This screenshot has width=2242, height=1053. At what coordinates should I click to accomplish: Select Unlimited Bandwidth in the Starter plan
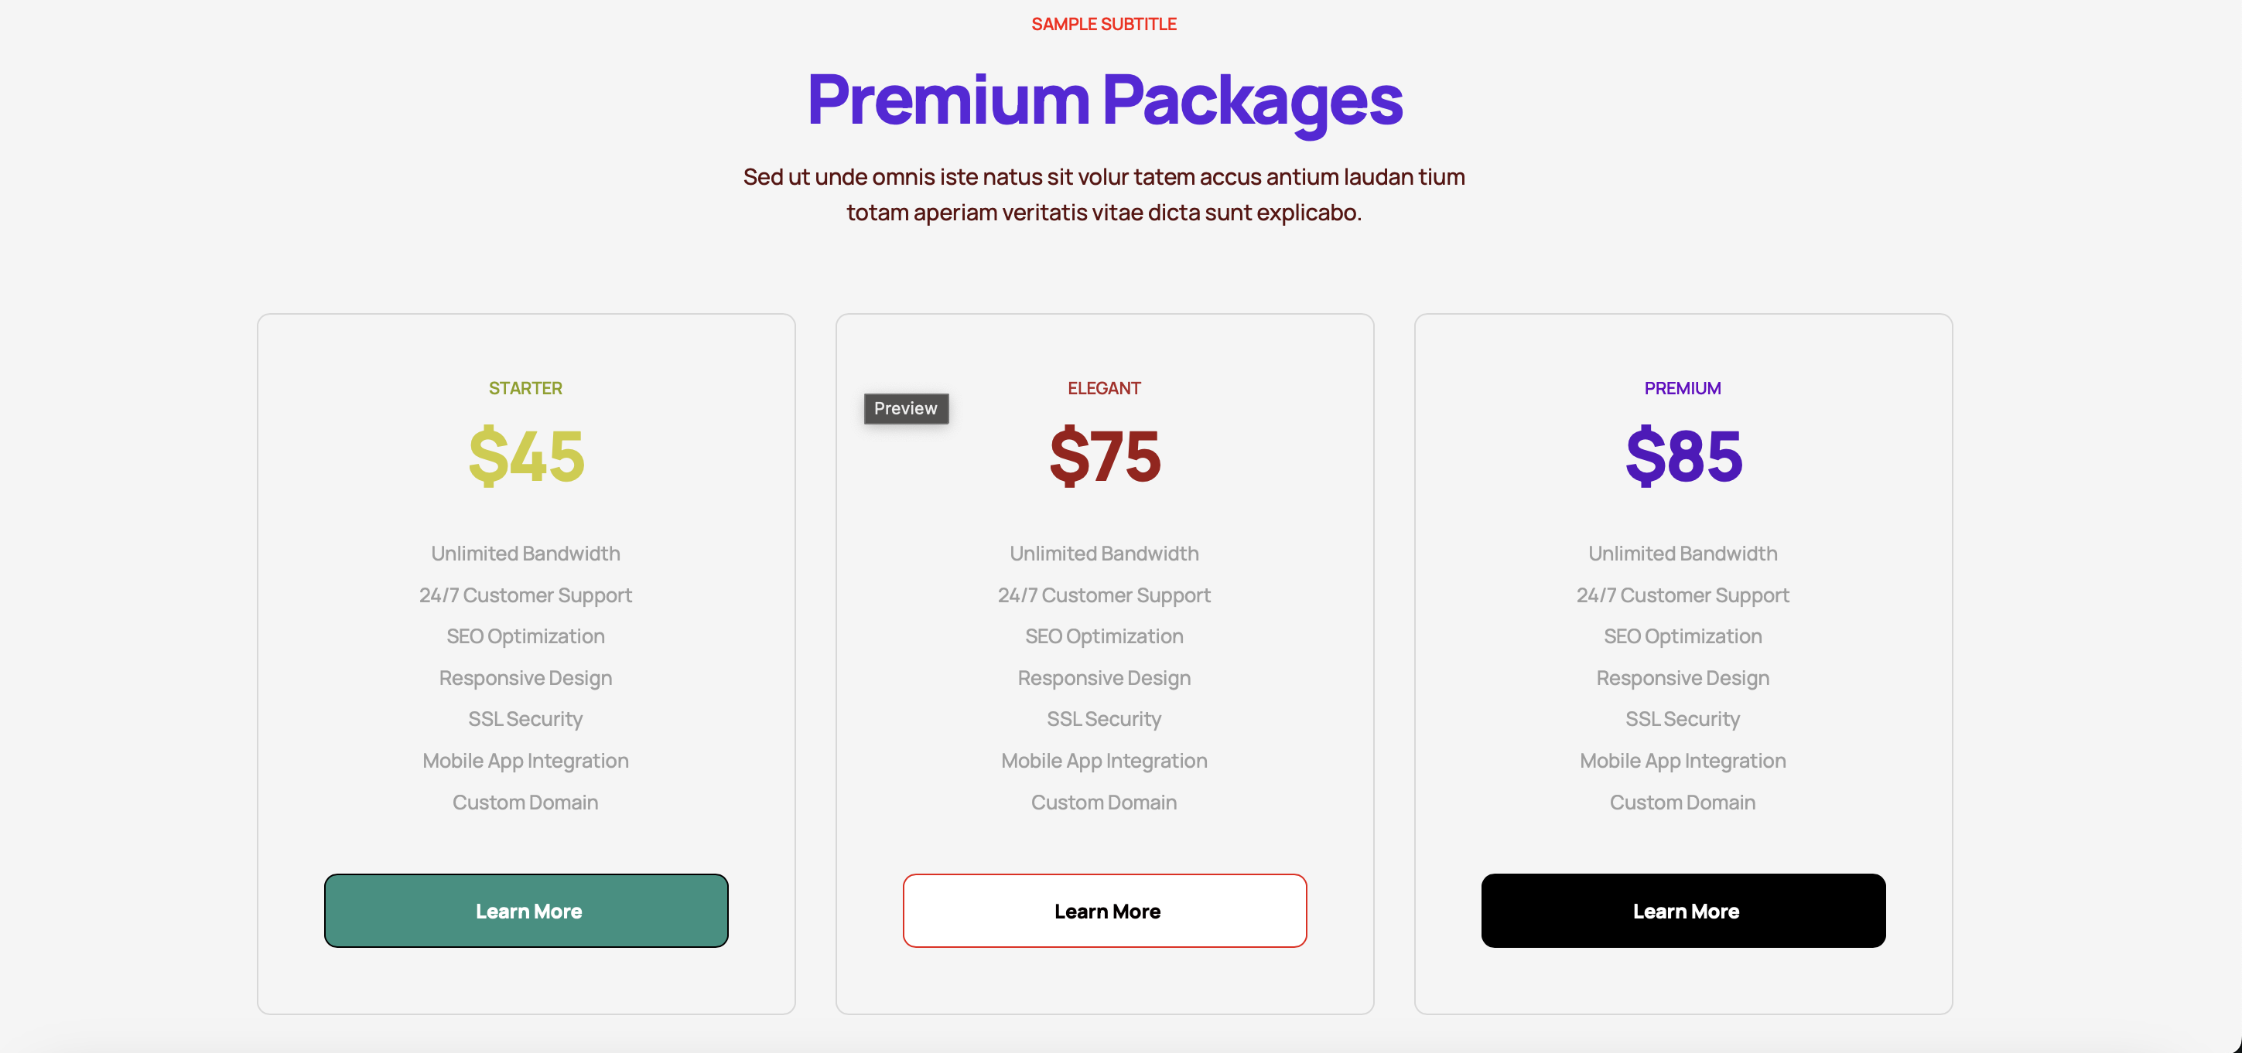[525, 553]
